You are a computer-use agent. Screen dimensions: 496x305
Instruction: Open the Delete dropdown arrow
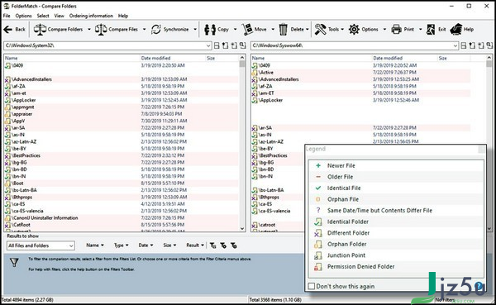click(x=308, y=30)
